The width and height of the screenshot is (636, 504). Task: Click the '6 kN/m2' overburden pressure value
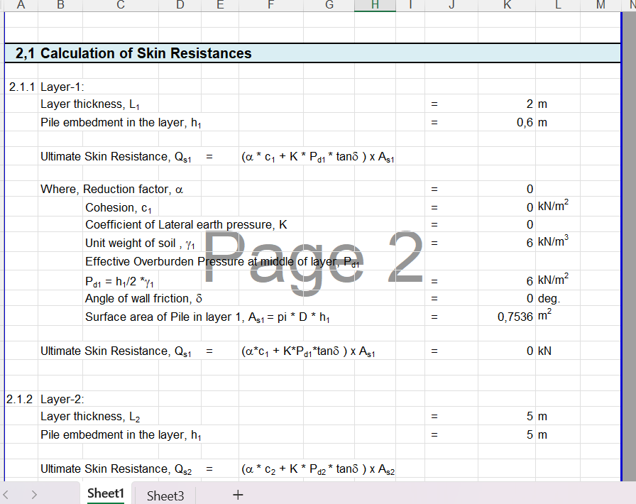508,280
